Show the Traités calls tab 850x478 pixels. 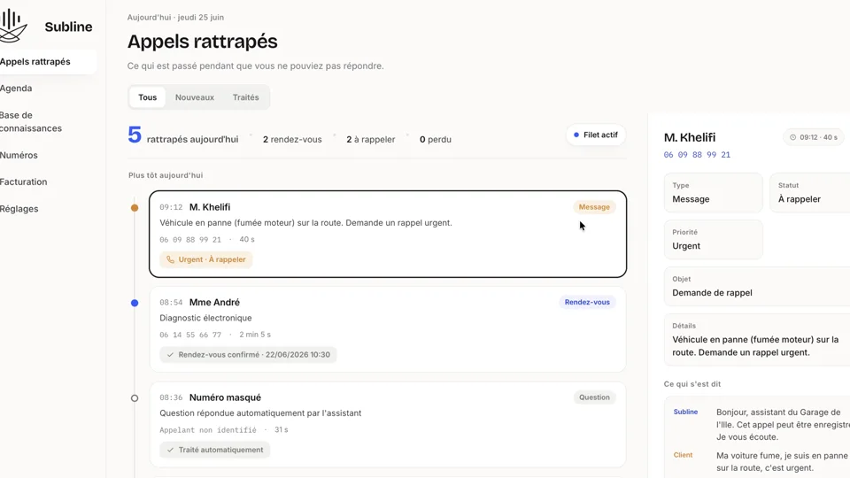coord(245,97)
